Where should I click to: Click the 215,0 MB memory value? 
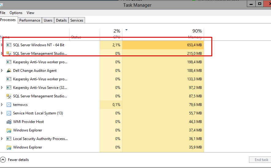click(x=195, y=54)
